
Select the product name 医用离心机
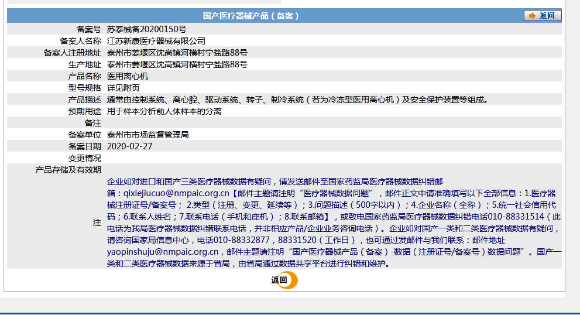128,76
